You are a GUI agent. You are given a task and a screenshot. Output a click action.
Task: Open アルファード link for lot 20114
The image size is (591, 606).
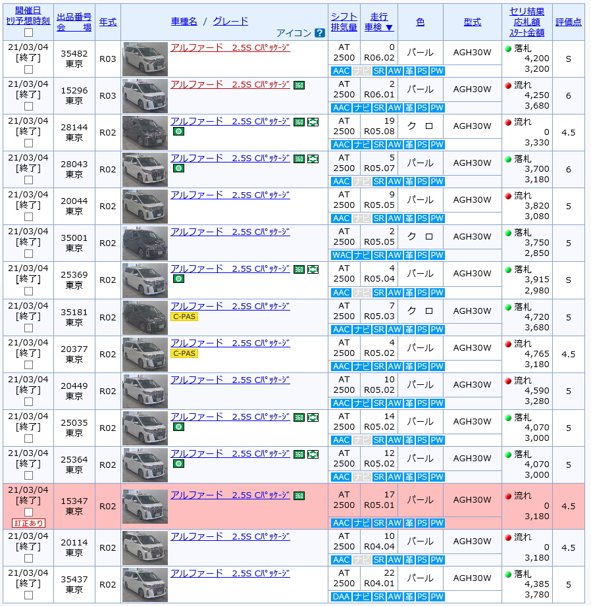click(230, 536)
